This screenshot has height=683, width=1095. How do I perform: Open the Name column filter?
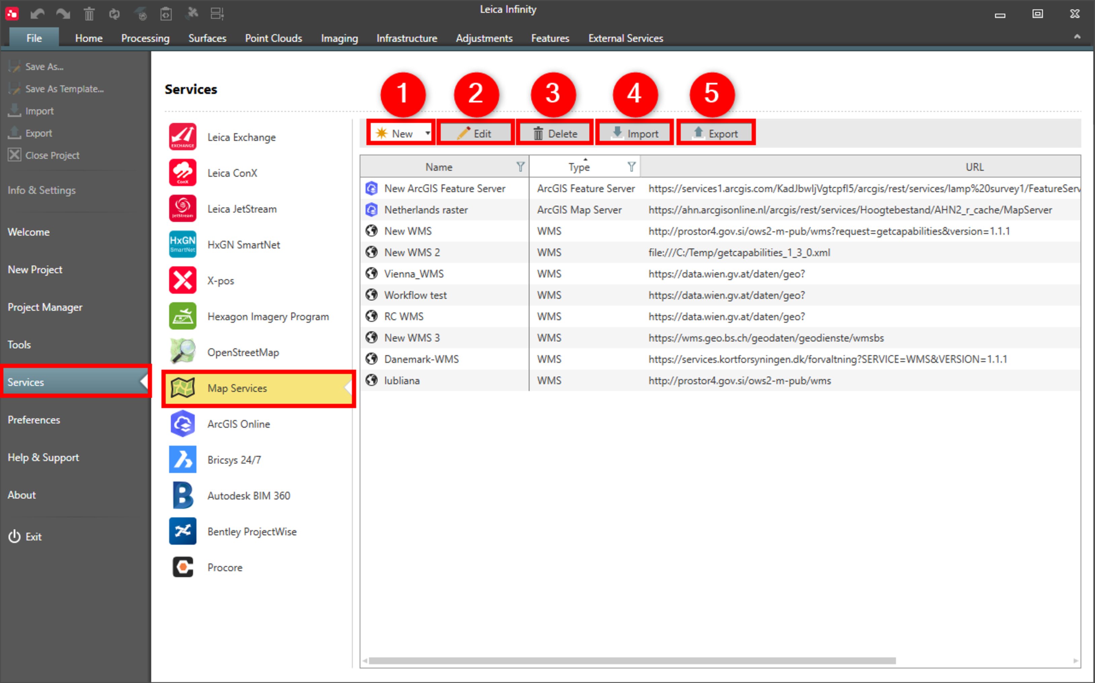click(521, 167)
